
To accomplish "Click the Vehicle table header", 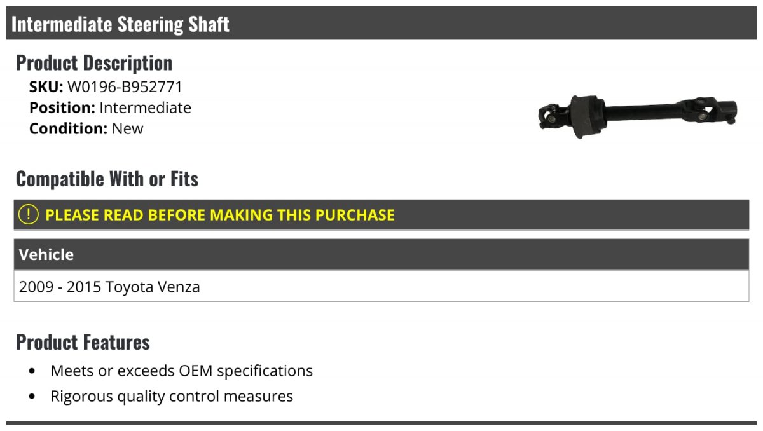I will pos(381,254).
